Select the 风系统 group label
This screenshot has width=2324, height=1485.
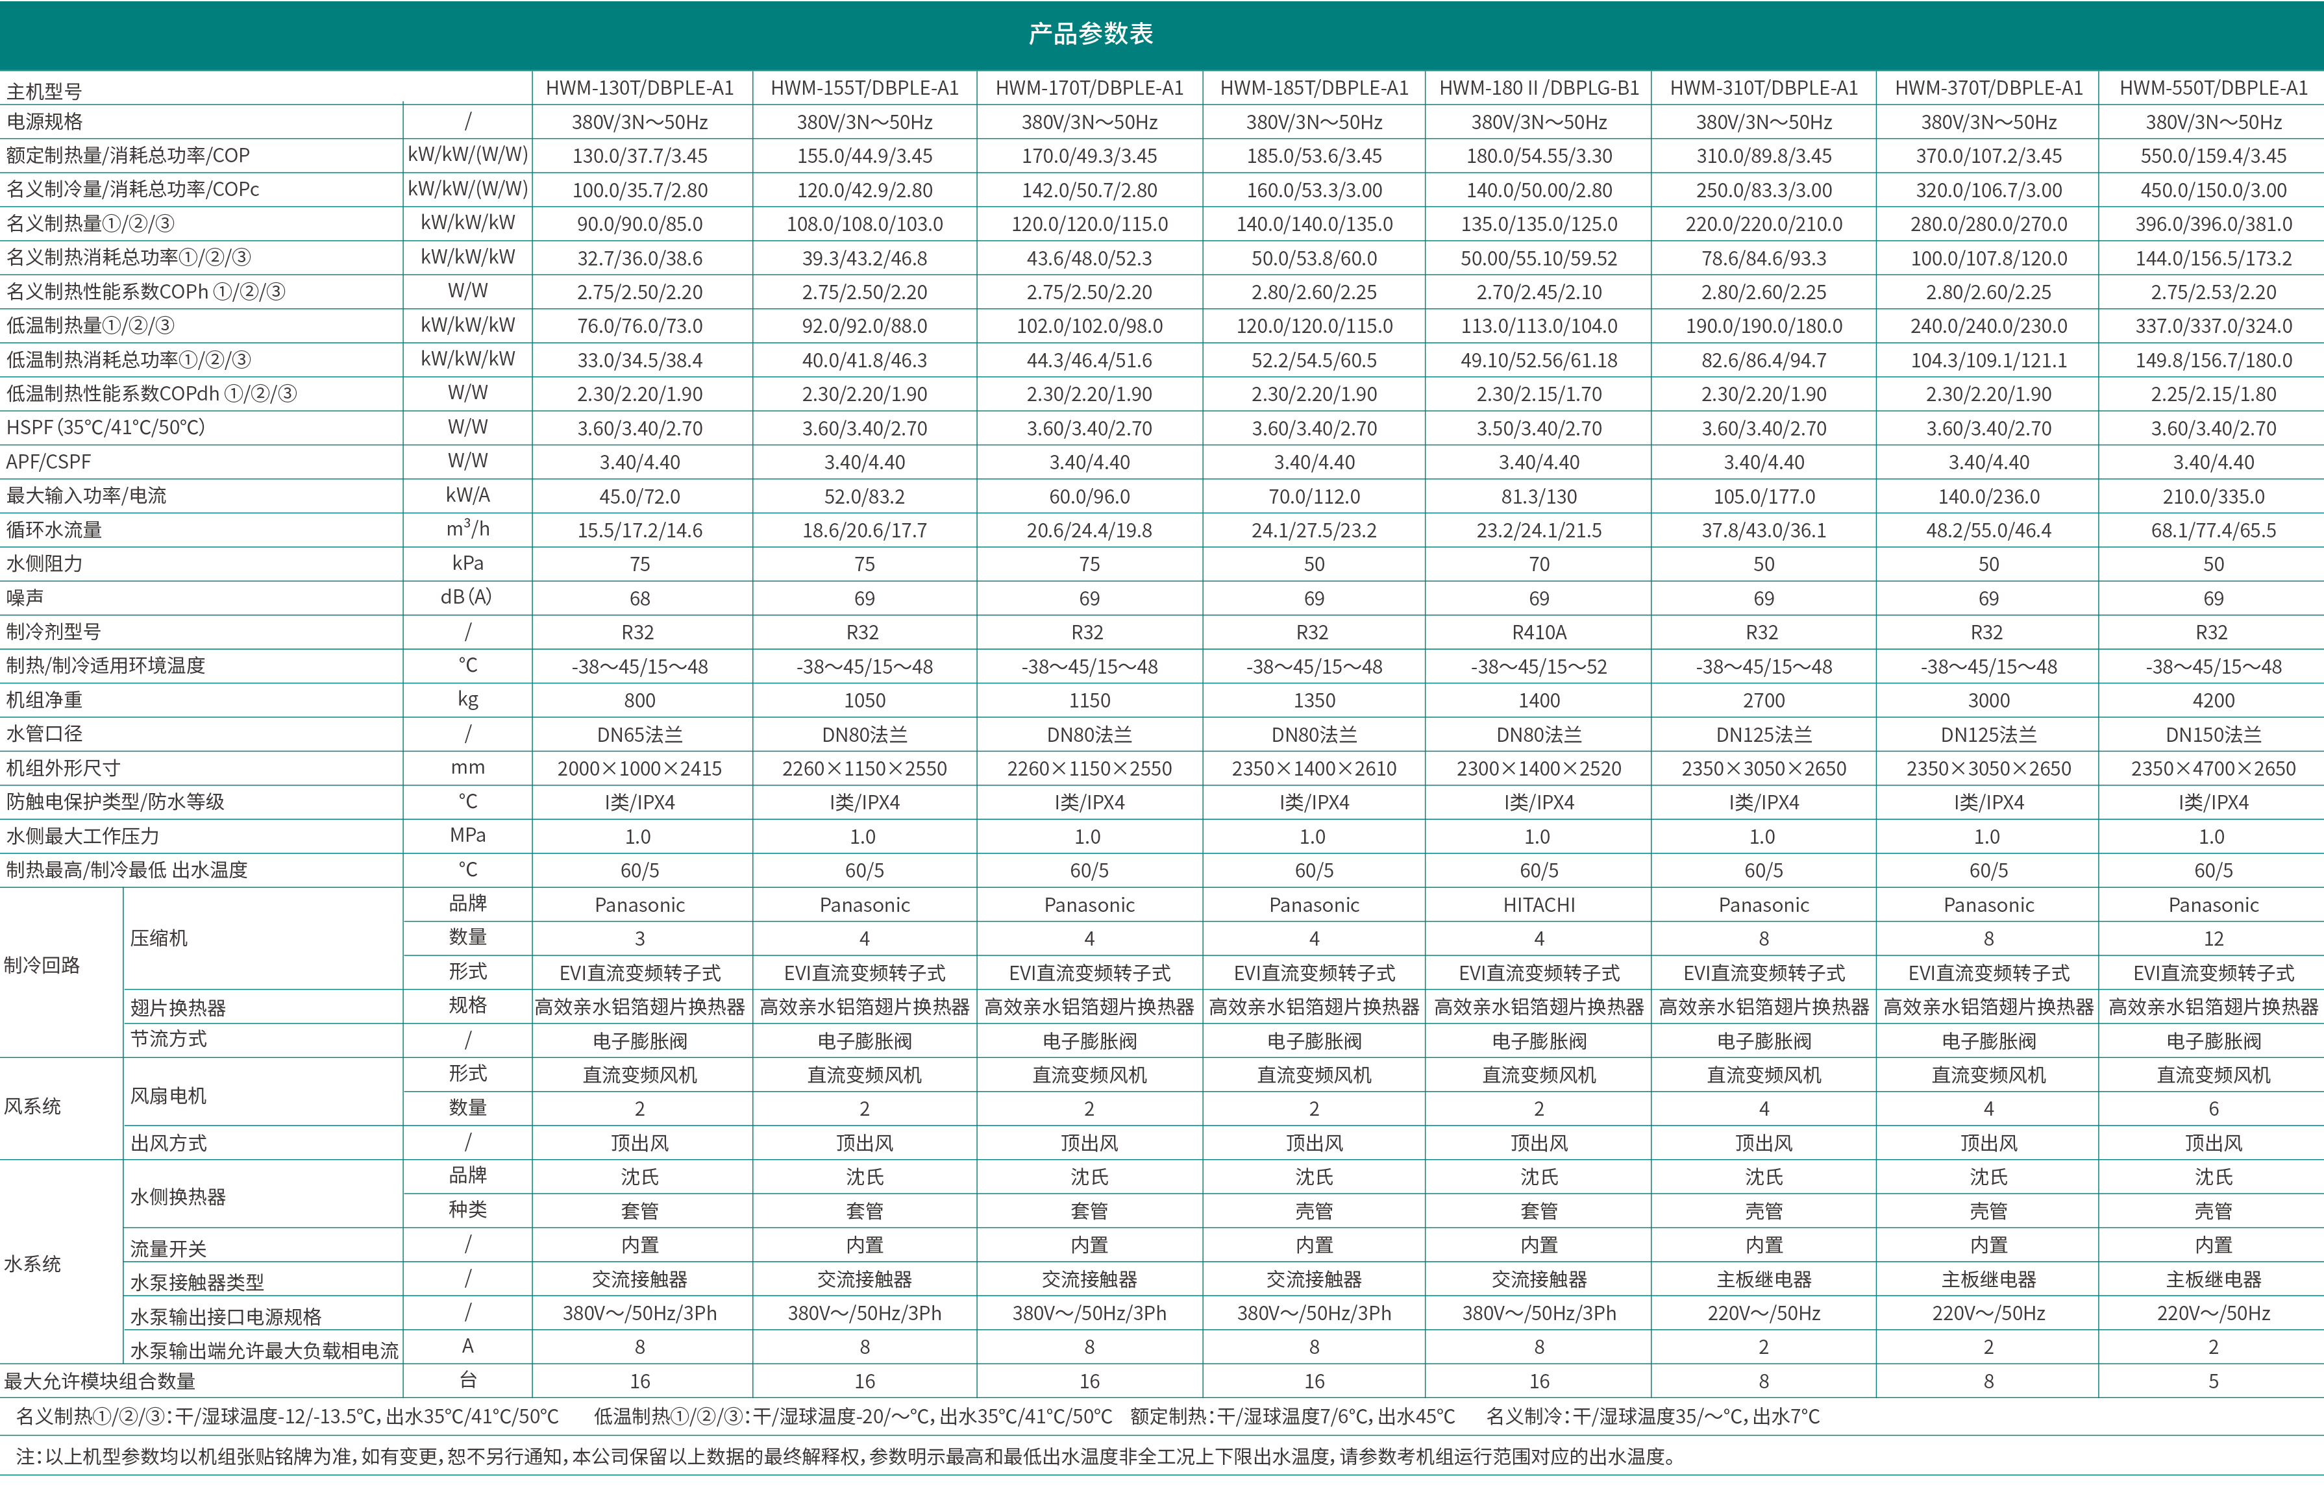coord(33,1106)
